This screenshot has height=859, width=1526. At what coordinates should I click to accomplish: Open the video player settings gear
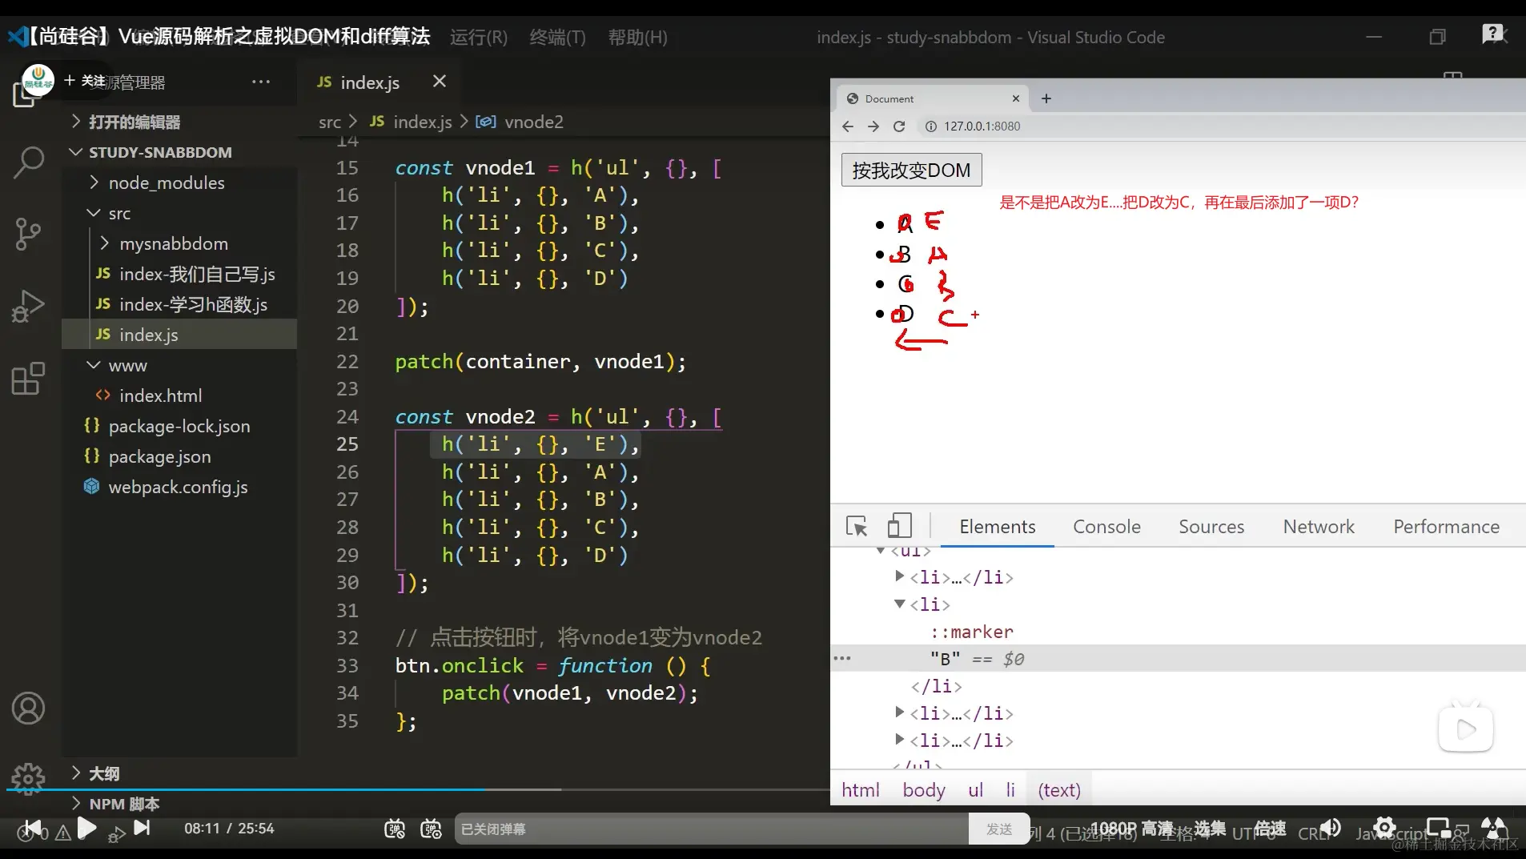(x=1384, y=828)
